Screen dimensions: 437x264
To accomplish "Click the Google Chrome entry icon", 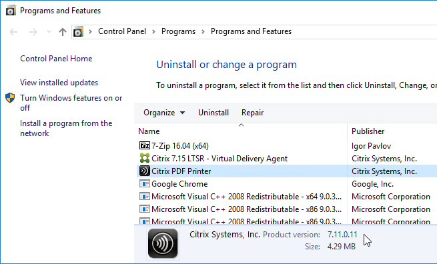I will [144, 184].
